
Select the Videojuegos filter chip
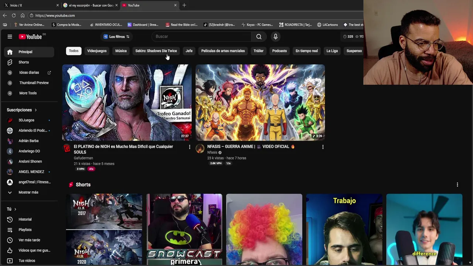(x=97, y=51)
